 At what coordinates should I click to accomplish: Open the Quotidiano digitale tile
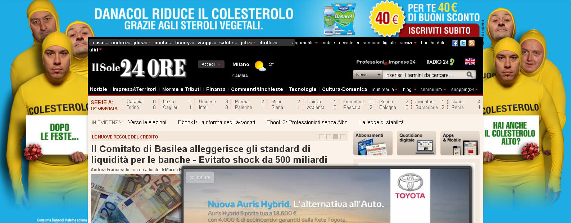(x=416, y=143)
